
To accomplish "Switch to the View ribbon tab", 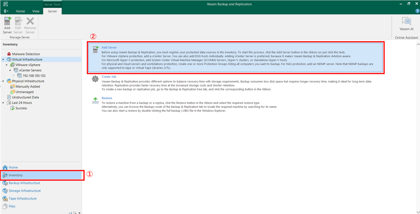I will [x=36, y=11].
